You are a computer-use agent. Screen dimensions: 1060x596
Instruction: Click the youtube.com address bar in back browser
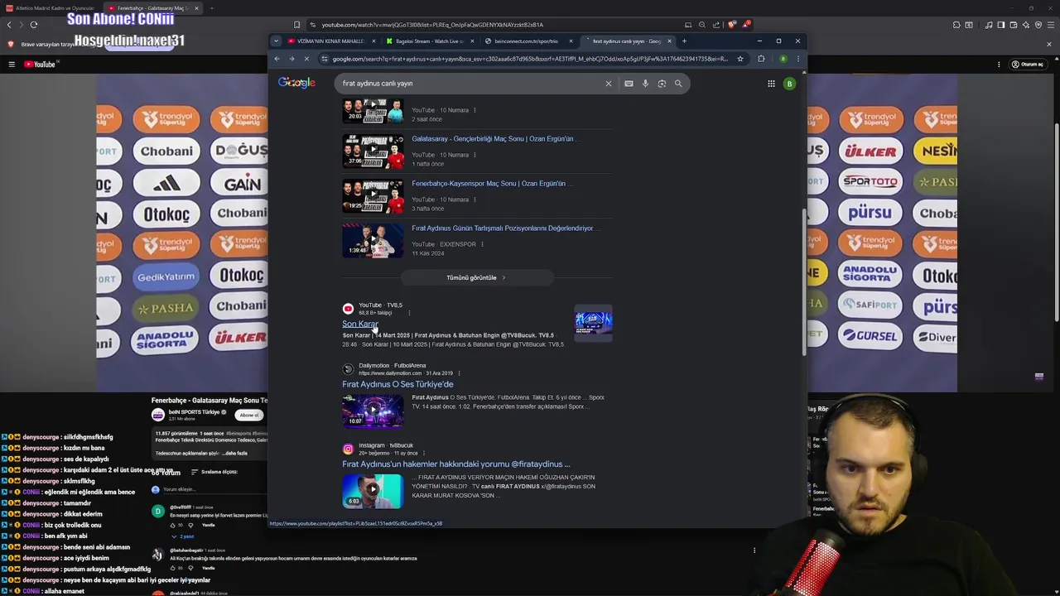coord(497,25)
